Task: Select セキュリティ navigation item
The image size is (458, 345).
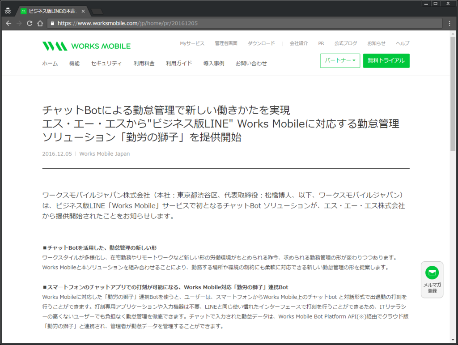Action: (106, 64)
